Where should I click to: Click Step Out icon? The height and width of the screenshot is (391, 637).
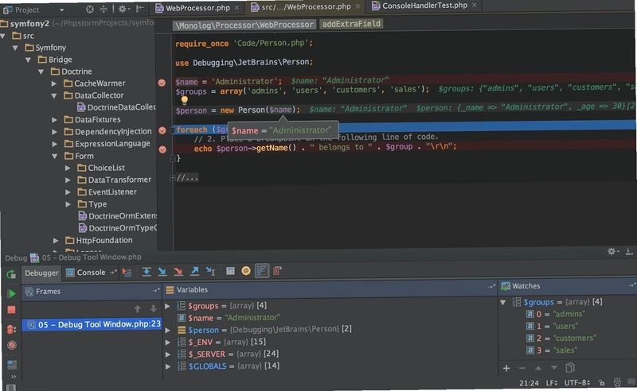pyautogui.click(x=194, y=271)
